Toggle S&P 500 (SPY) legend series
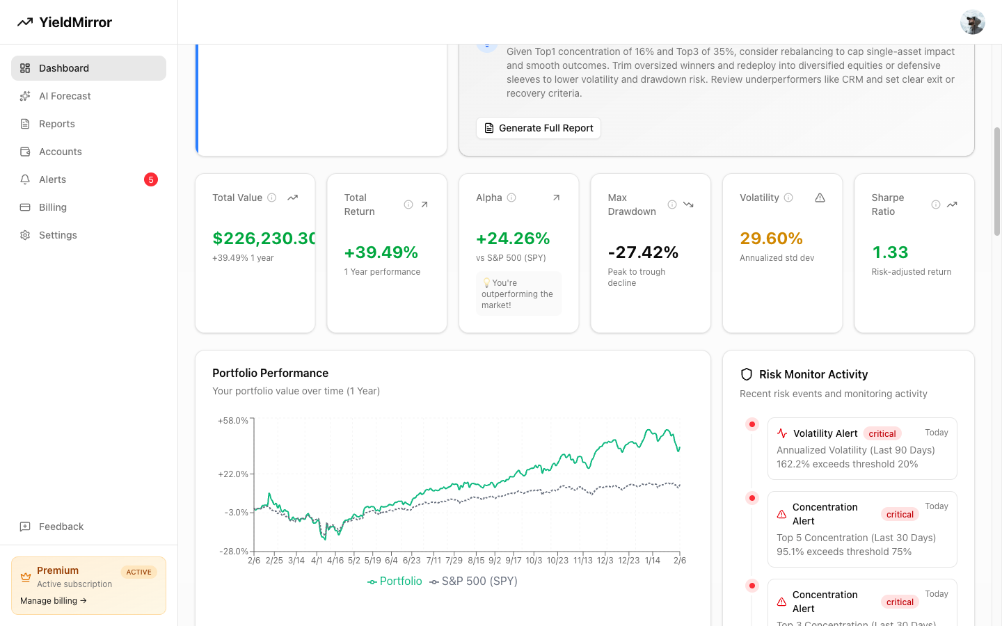 [x=473, y=581]
